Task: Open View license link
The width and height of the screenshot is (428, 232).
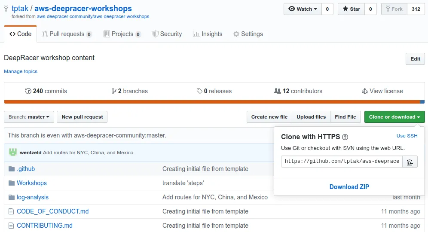Action: pos(382,91)
